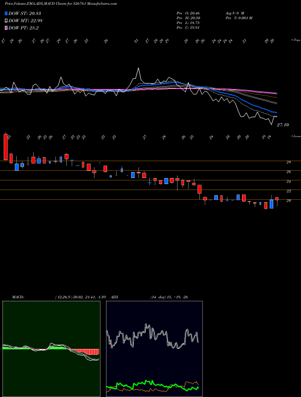
Task: Select the DOW ST: 20.83 legend label
Action: coord(25,13)
